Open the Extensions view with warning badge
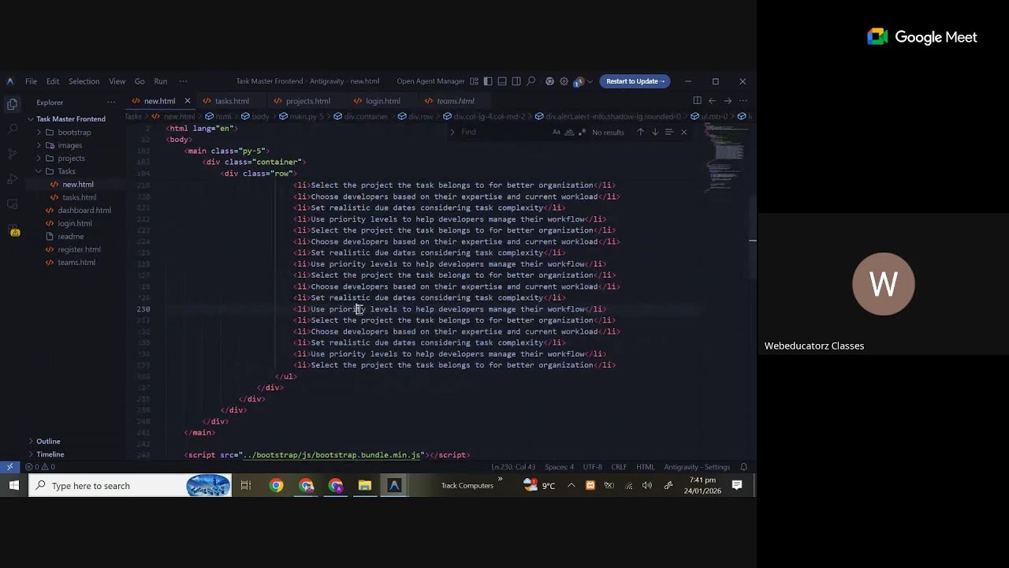Screen dimensions: 1009x568 14,231
